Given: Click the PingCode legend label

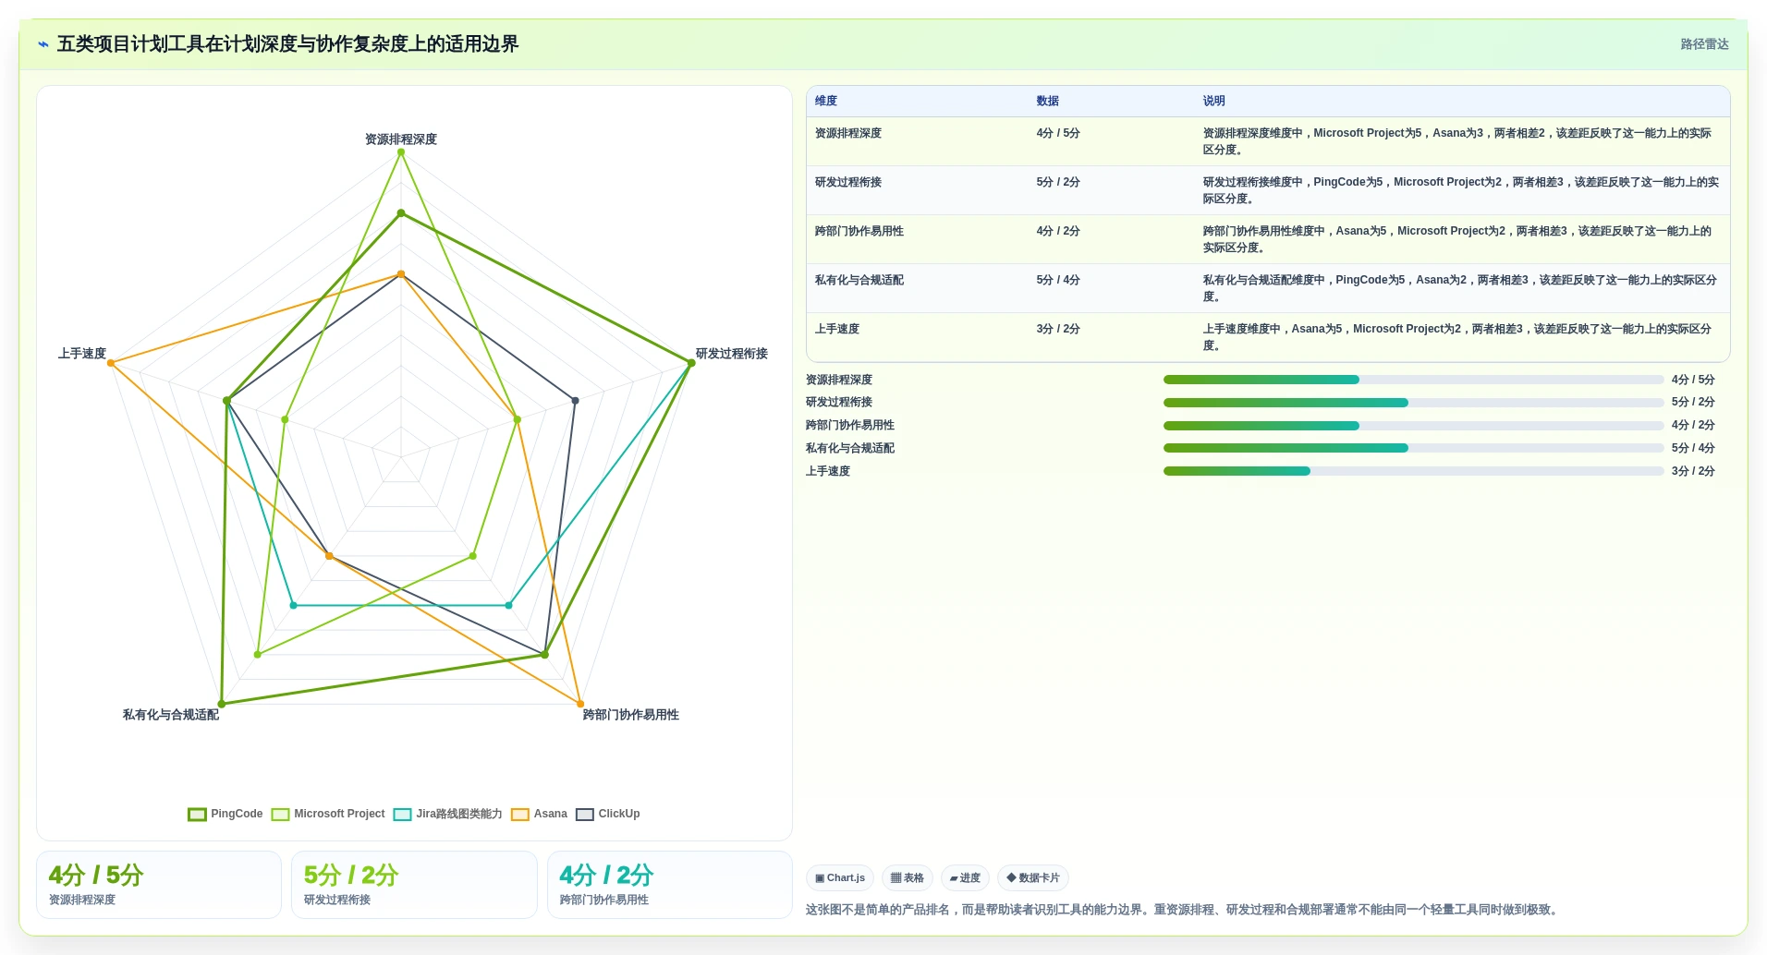Looking at the screenshot, I should 237,814.
